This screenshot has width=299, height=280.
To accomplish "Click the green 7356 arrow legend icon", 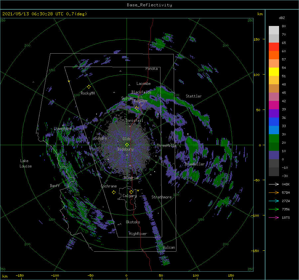I will pos(274,209).
